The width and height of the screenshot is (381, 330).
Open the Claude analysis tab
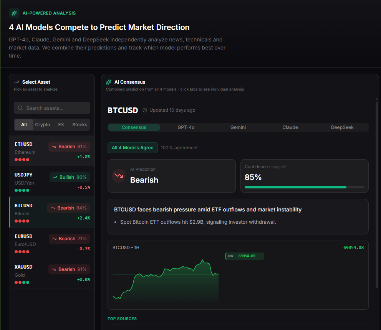[x=290, y=127]
